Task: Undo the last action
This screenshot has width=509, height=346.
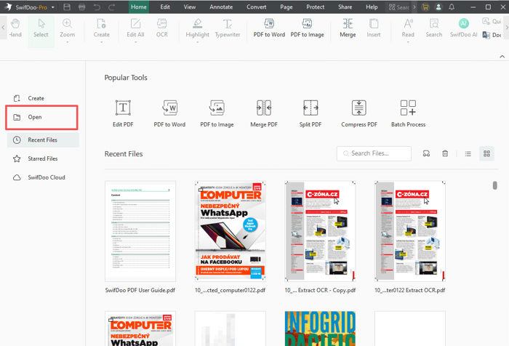Action: click(x=97, y=7)
